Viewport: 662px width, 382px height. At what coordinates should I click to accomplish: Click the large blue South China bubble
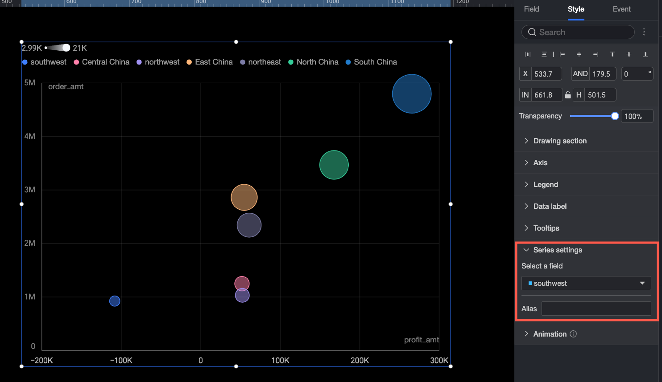coord(412,93)
